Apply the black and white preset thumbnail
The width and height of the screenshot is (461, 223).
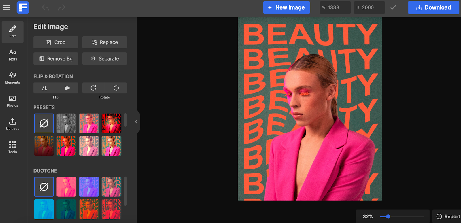click(x=67, y=123)
